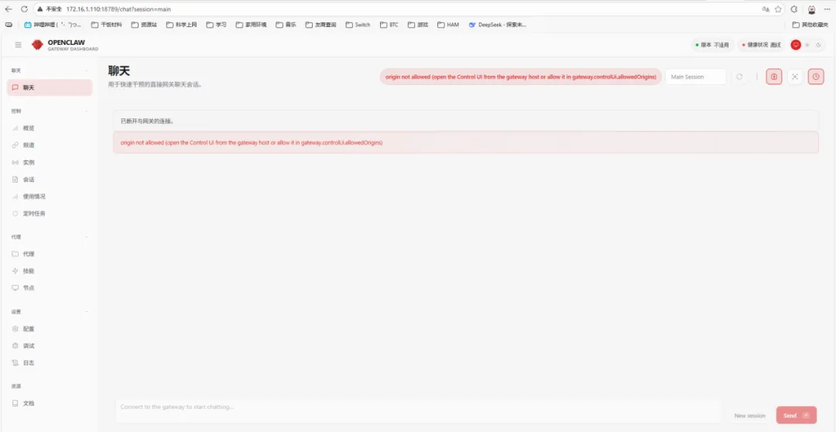The width and height of the screenshot is (836, 432).
Task: Open 会话 sessions page
Action: (50, 180)
